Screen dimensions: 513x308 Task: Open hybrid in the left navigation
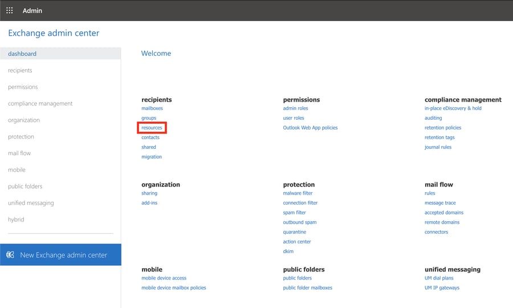tap(16, 219)
